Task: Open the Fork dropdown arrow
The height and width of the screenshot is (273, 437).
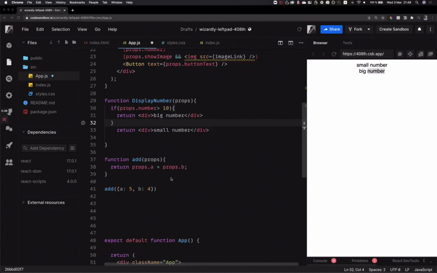Action: coord(369,29)
